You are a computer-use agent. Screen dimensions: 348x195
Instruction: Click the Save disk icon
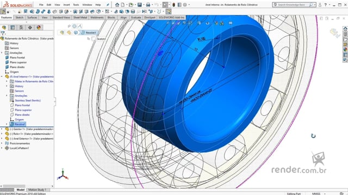pos(139,5)
